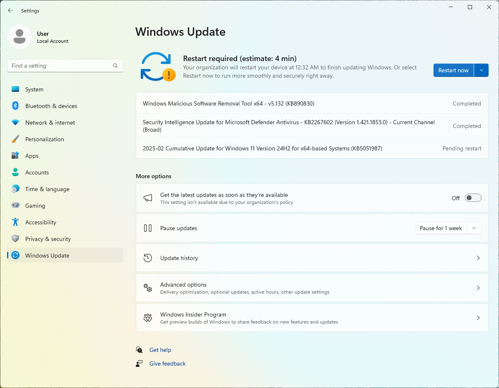The height and width of the screenshot is (388, 499).
Task: Click the Windows Insider Program icon
Action: click(x=148, y=318)
